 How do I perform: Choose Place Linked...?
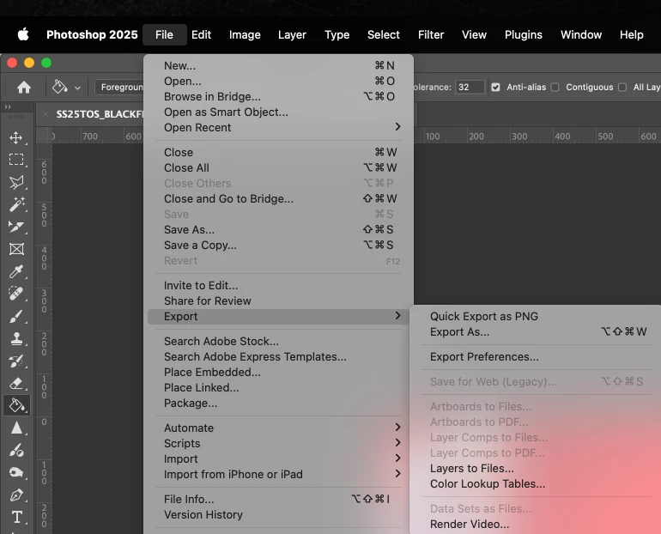tap(278, 388)
